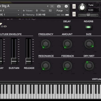Open the instrument info view
This screenshot has height=101, width=101.
(x=66, y=6)
